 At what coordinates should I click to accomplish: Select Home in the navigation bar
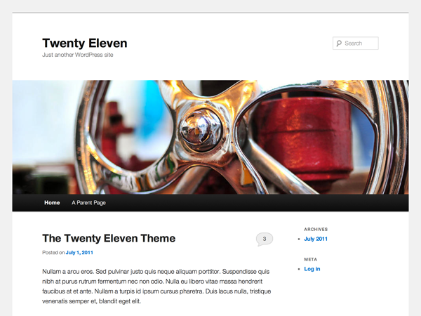coord(52,203)
